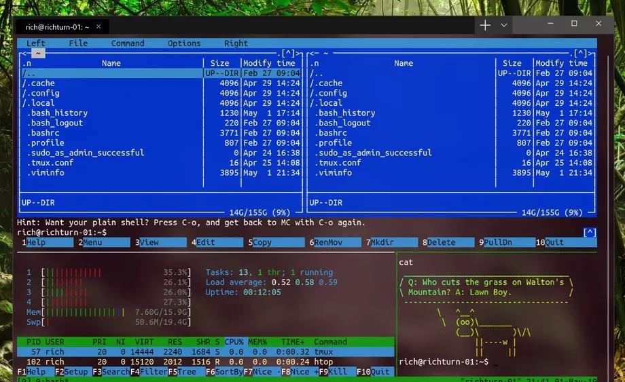Select .tmux.conf in left panel

coord(160,163)
